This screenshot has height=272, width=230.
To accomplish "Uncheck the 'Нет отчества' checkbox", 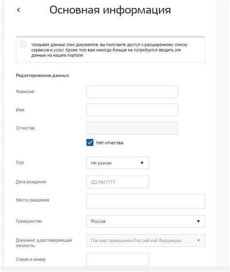I will tap(90, 142).
